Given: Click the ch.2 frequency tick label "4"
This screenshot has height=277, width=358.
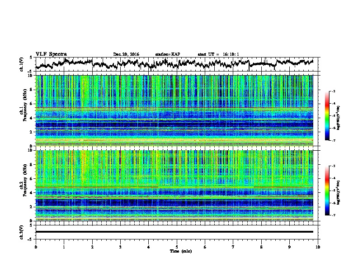Looking at the screenshot, I should tap(32, 193).
